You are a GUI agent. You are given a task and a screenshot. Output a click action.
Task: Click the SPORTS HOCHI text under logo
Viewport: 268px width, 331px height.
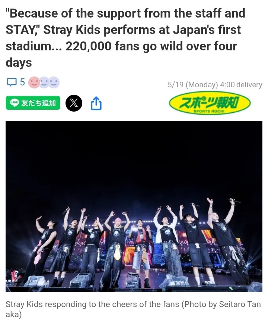pos(209,111)
